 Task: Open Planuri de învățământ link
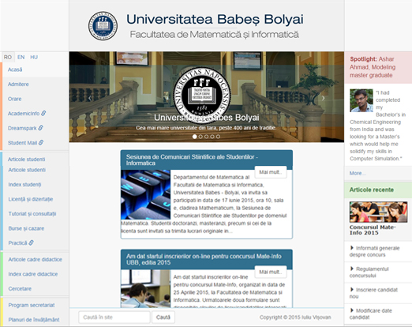(x=34, y=320)
